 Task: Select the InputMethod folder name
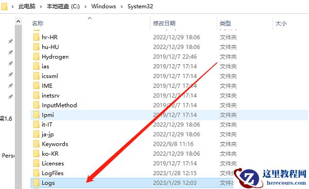pyautogui.click(x=59, y=105)
